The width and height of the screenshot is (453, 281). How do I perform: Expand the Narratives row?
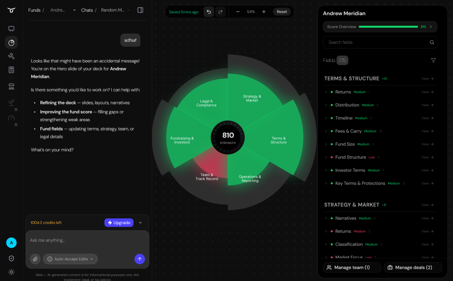[x=326, y=218]
